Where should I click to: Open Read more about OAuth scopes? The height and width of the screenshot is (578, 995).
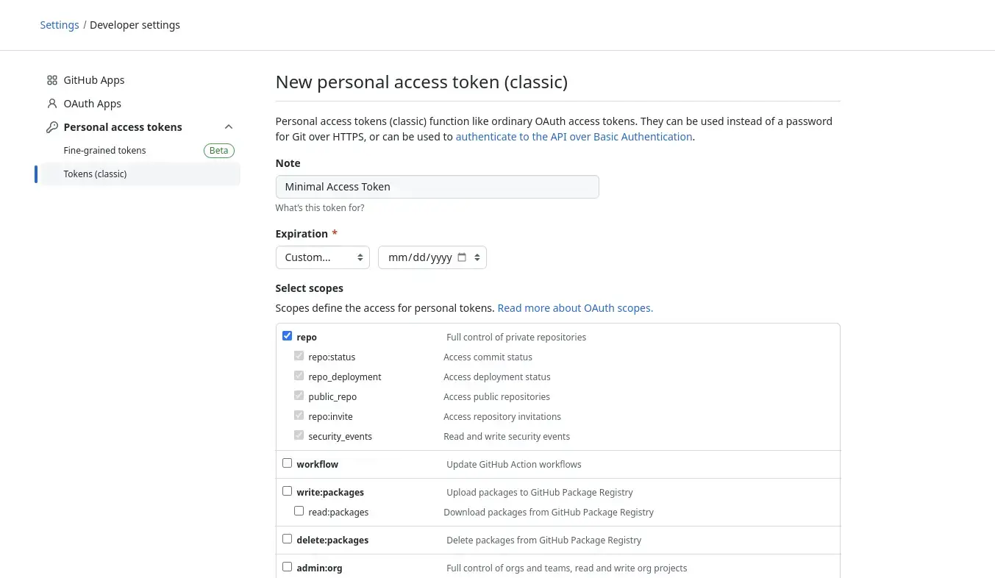tap(575, 307)
